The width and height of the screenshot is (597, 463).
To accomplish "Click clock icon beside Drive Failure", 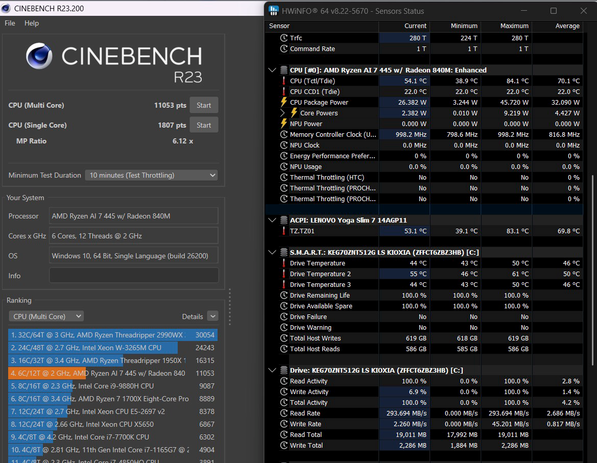I will coord(283,317).
